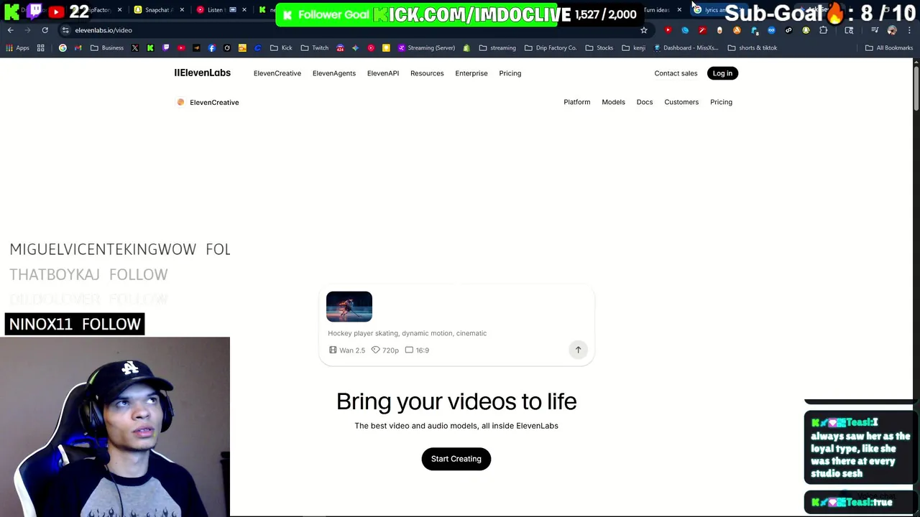Click the orange ElevenCreative logo icon

click(180, 102)
